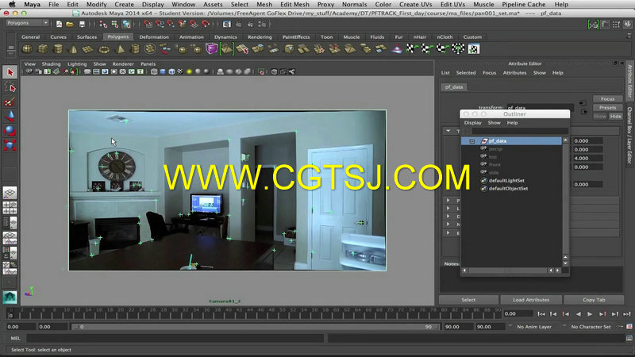Click Presets button in Attribute Editor
The image size is (635, 357).
point(607,108)
